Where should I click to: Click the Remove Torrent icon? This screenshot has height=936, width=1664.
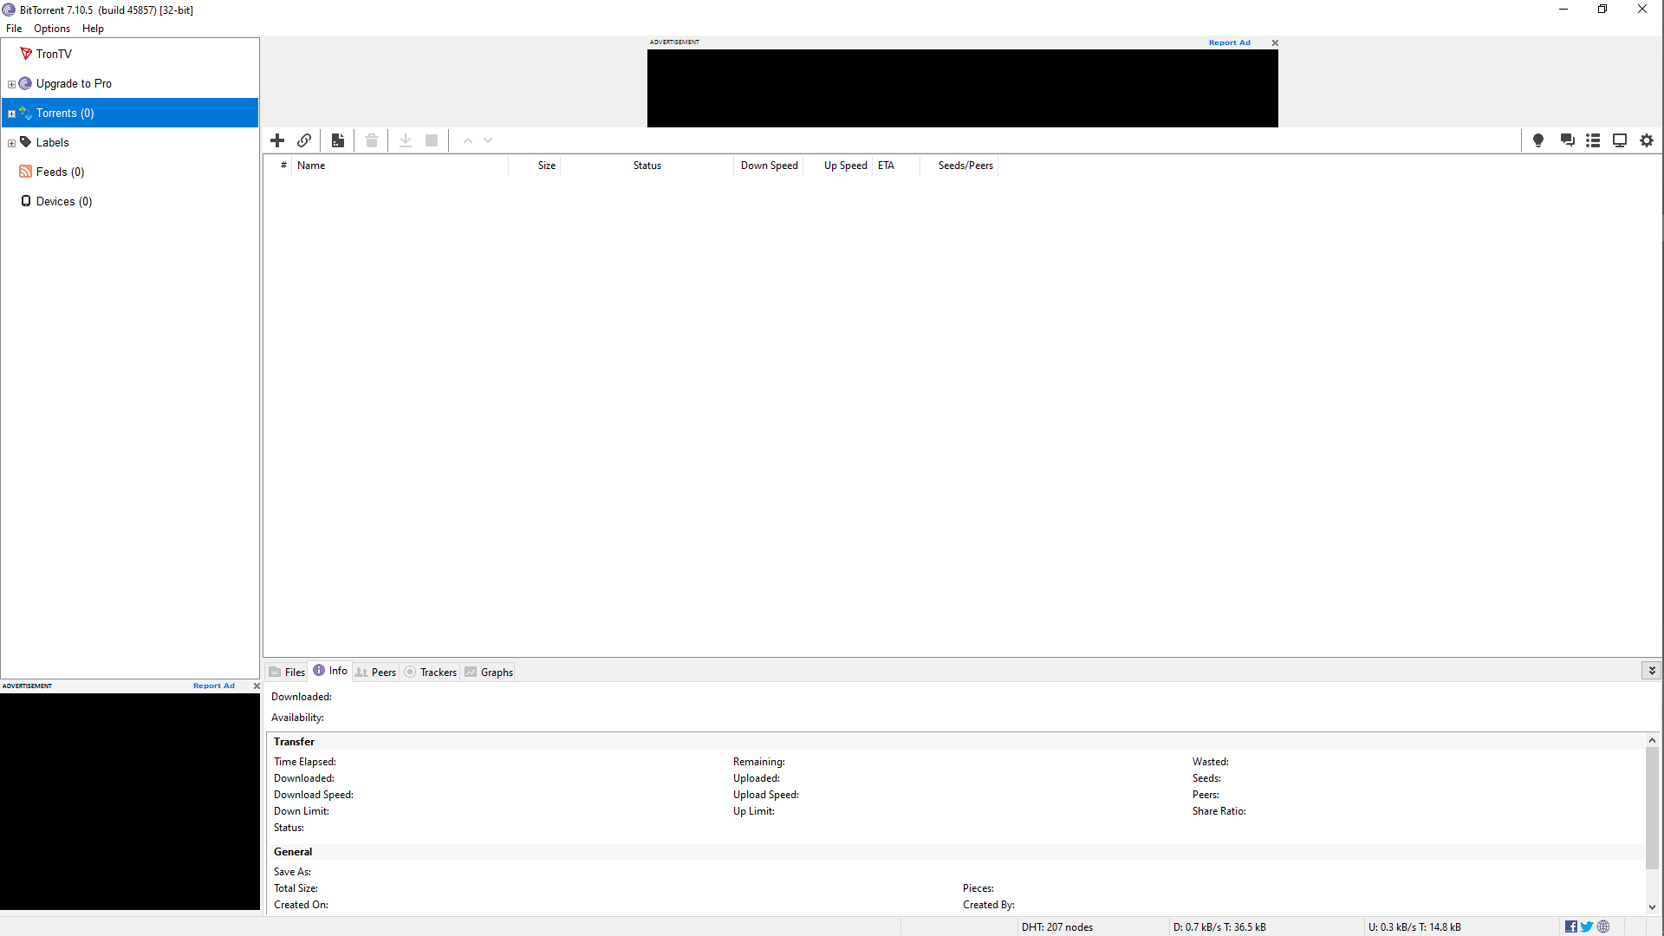[372, 140]
